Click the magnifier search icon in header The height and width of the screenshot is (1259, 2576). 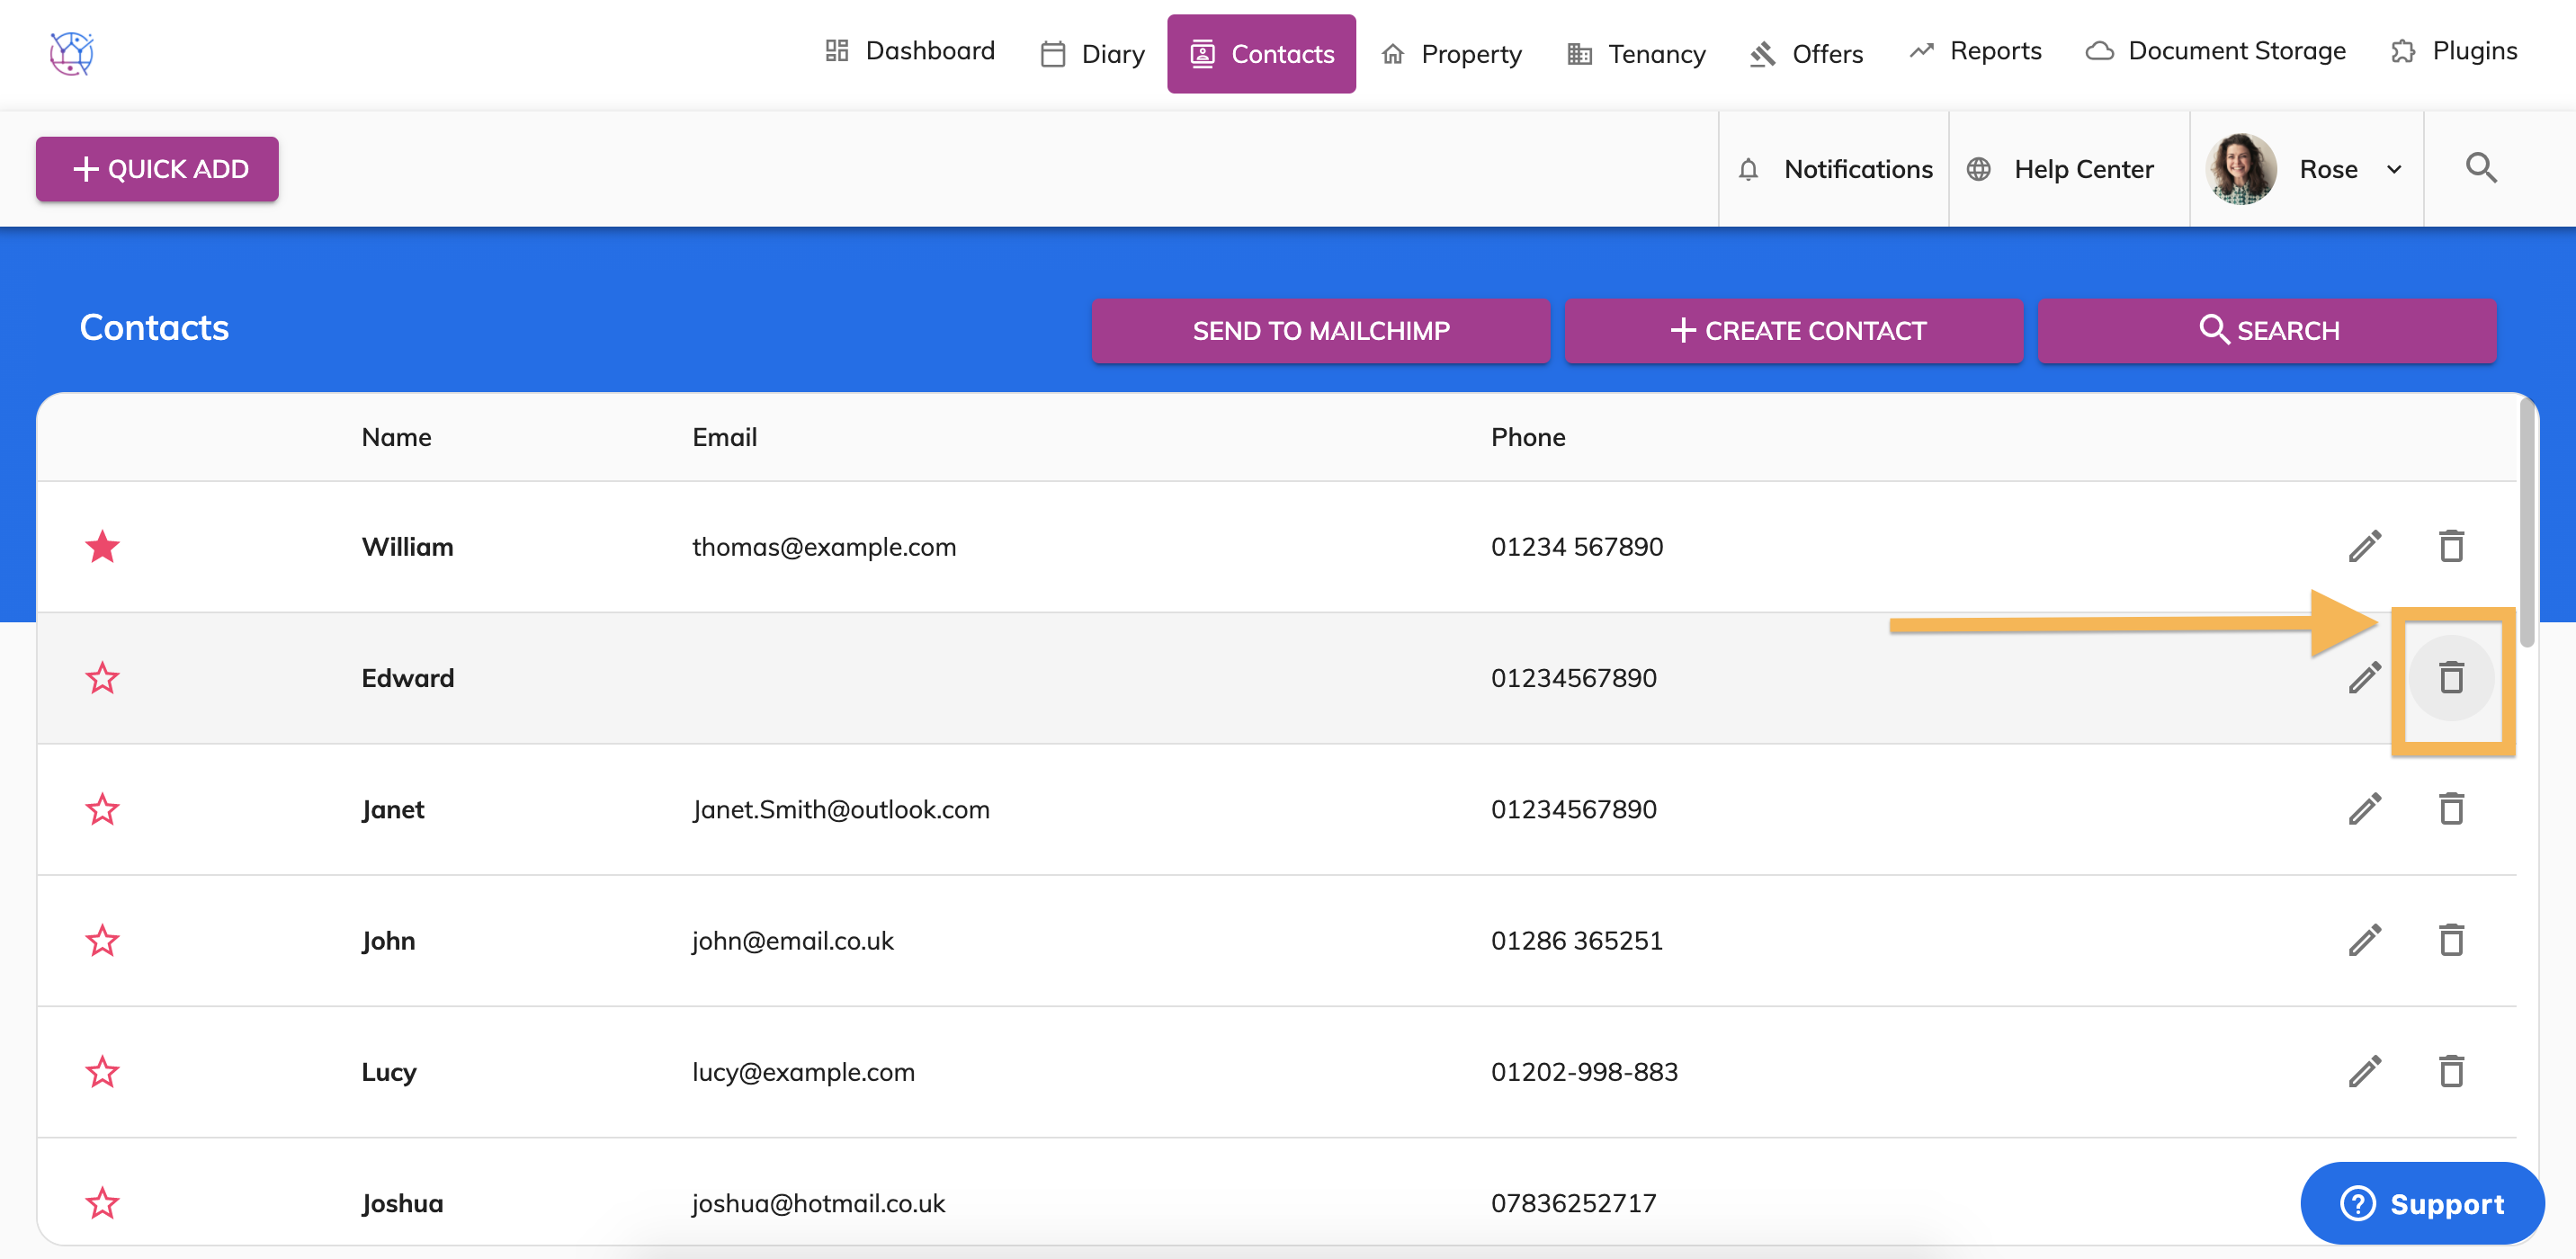click(x=2480, y=168)
